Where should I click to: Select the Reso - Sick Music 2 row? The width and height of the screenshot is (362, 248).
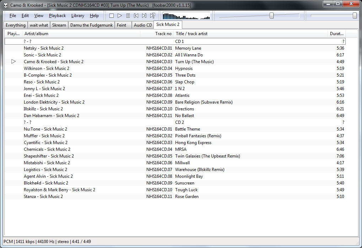pyautogui.click(x=175, y=82)
